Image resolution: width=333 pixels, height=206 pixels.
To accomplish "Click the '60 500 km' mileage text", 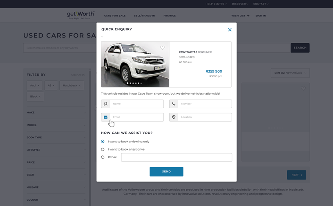I will click(x=185, y=62).
